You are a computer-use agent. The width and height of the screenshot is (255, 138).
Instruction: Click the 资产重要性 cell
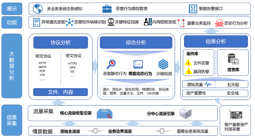[x=196, y=93]
